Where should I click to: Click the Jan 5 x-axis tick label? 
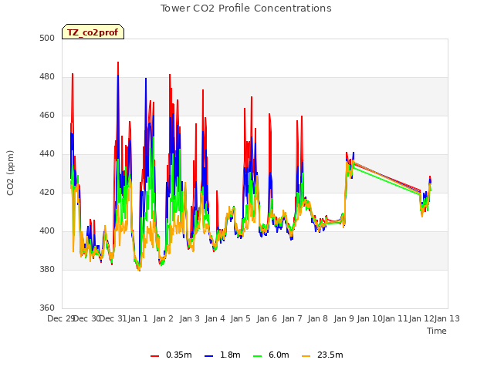click(x=241, y=318)
